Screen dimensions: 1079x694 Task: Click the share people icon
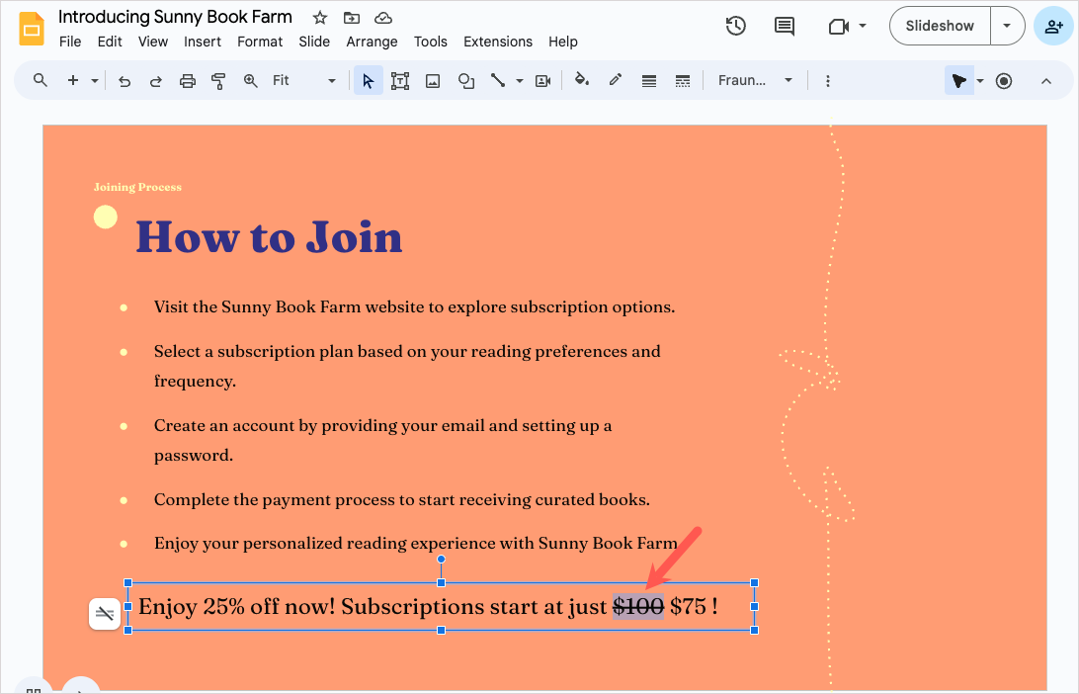1053,26
